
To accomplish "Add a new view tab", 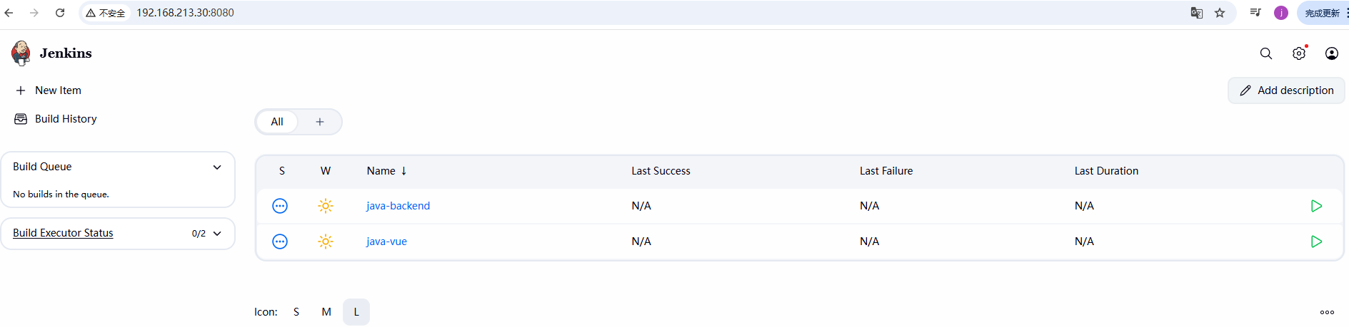I will pos(320,122).
